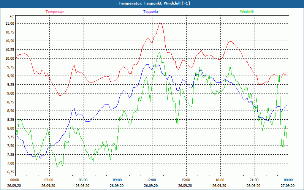
Task: Click the 18:00 time axis label
Action: coord(220,180)
